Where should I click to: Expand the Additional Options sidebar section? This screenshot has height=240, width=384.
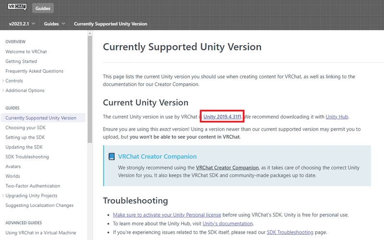[x=3, y=90]
